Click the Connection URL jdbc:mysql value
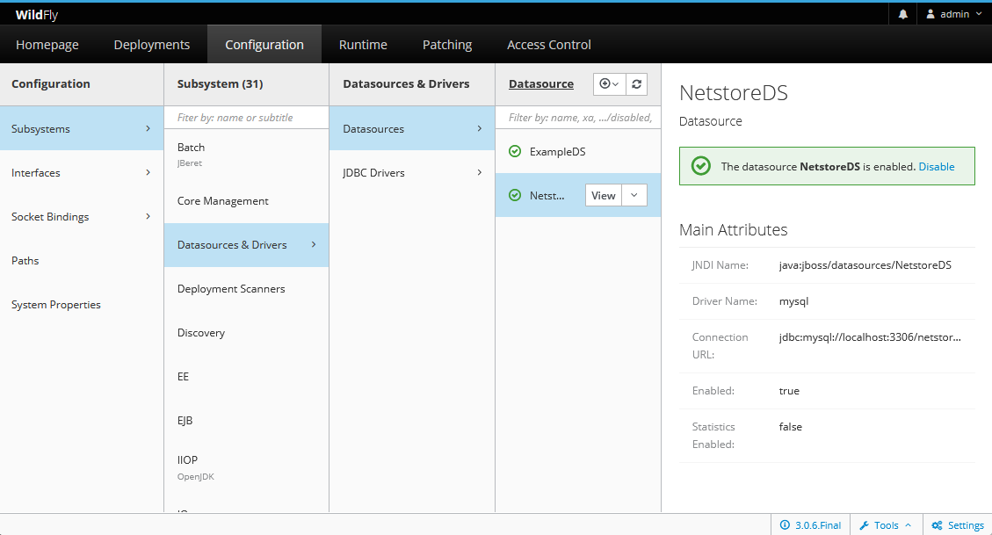992x535 pixels. [x=870, y=337]
